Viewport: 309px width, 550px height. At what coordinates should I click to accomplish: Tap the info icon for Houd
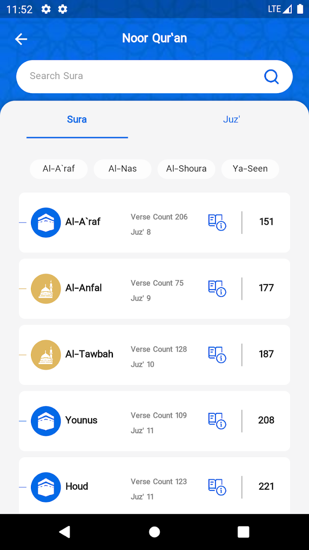pos(217,487)
